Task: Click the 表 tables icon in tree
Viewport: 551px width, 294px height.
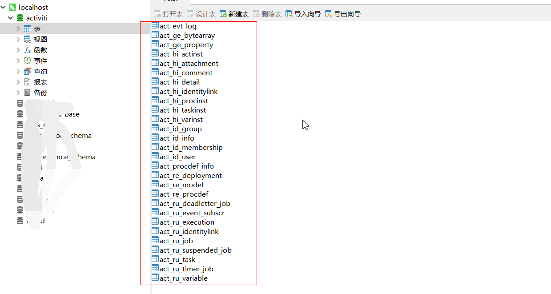Action: point(28,28)
